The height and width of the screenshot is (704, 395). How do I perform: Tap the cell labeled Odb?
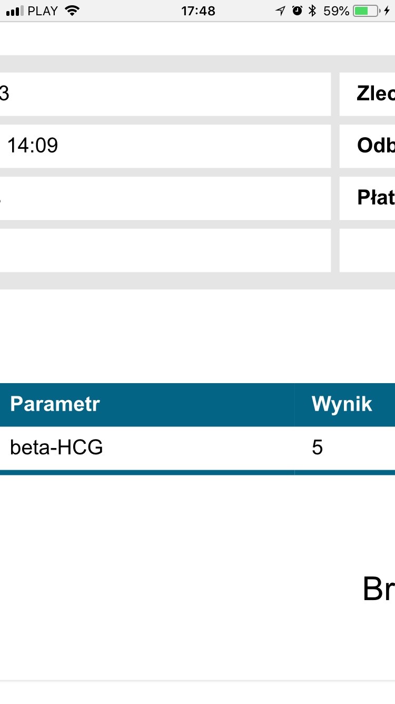375,146
